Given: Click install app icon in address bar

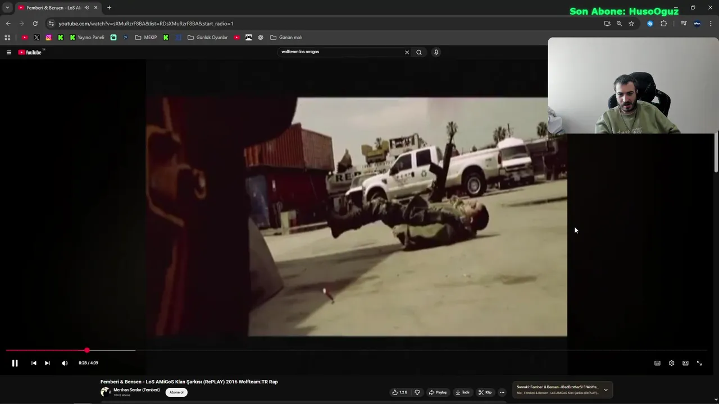Looking at the screenshot, I should coord(607,24).
